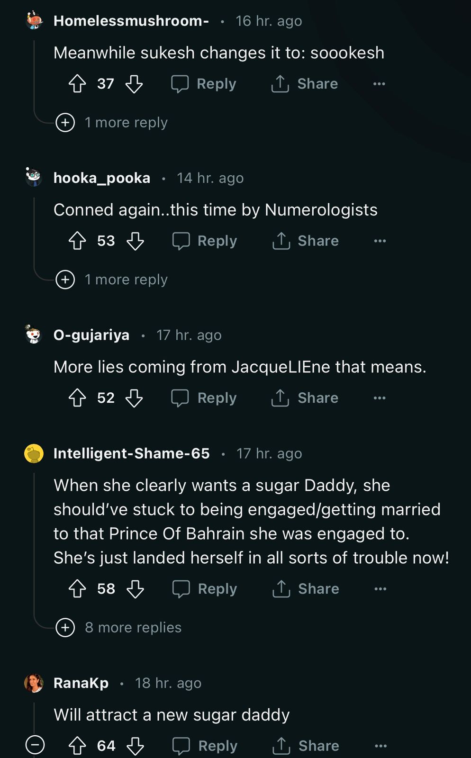This screenshot has height=758, width=471.
Task: Open three-dot options on O-gujariya comment
Action: (380, 398)
